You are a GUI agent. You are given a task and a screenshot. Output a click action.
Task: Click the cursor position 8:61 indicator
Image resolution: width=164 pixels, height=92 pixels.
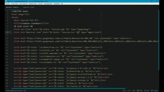[x=25, y=90]
